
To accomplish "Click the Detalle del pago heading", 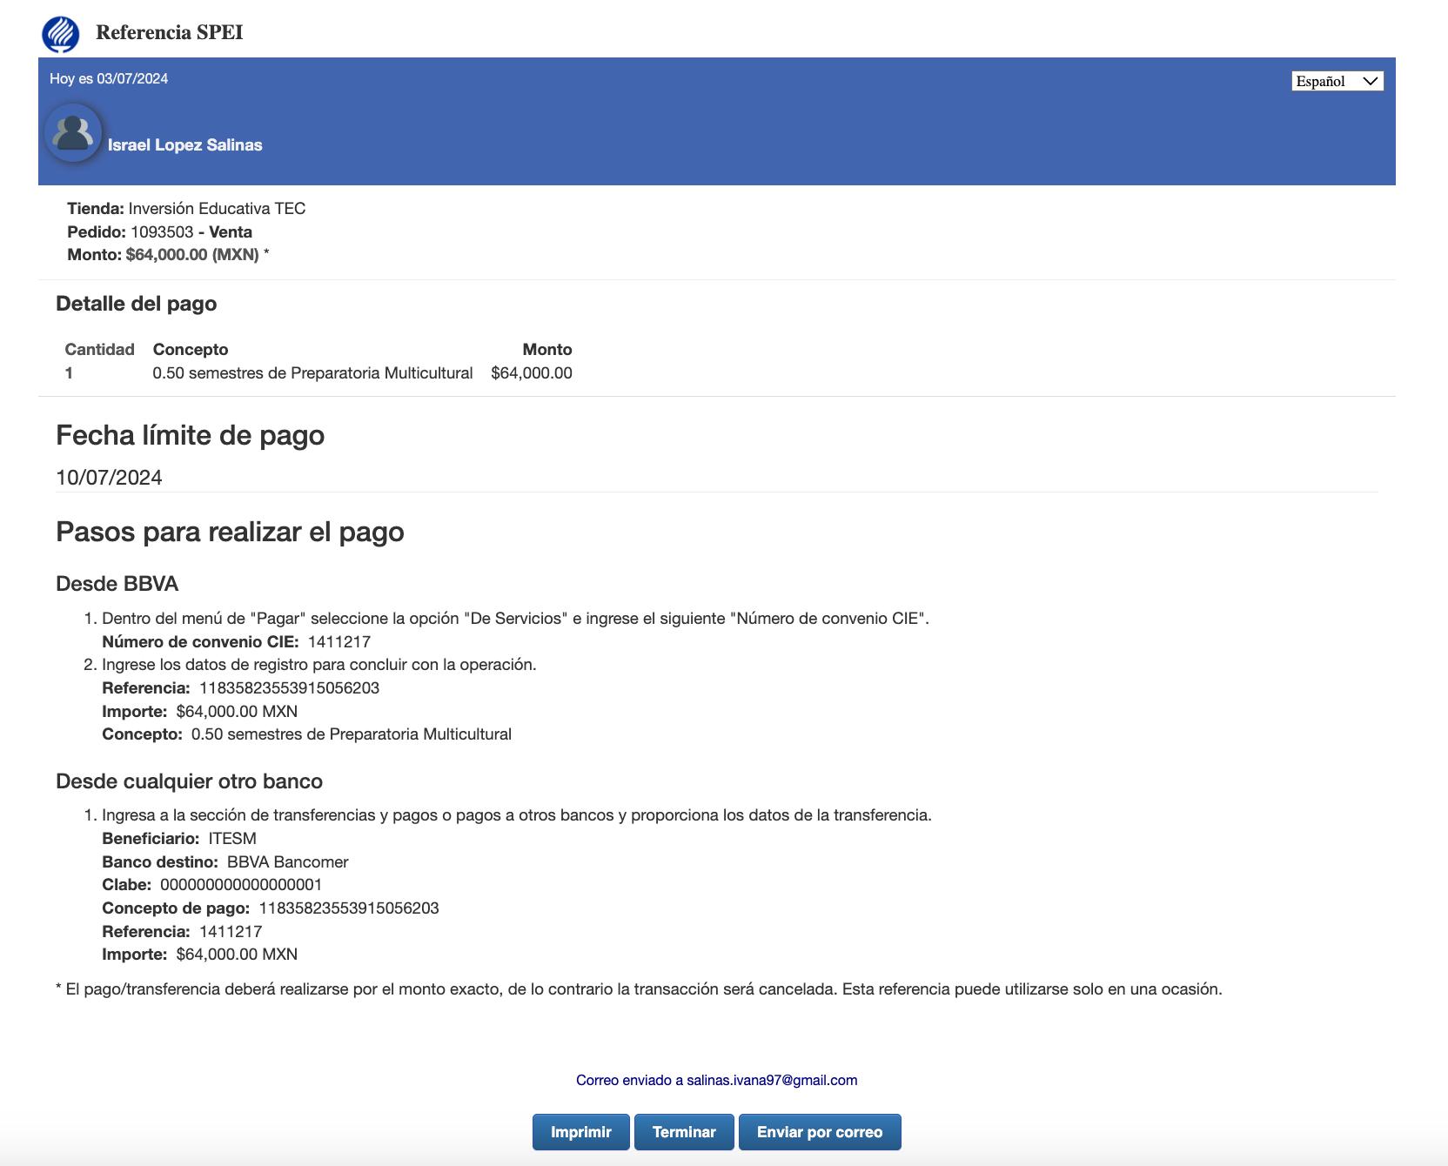I will (x=137, y=304).
